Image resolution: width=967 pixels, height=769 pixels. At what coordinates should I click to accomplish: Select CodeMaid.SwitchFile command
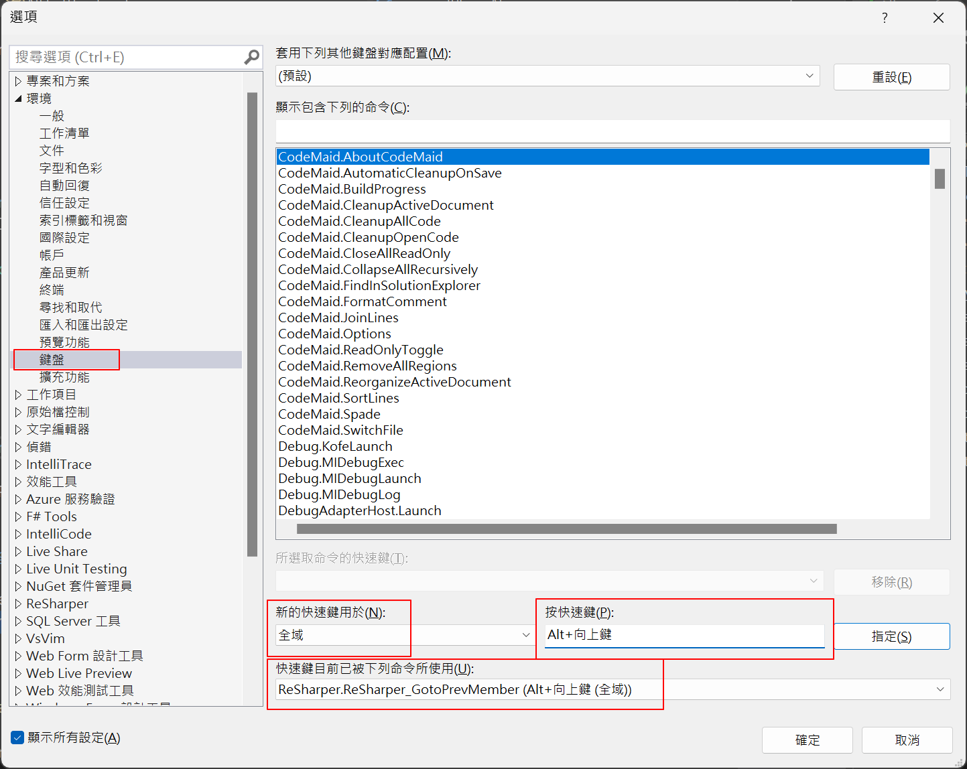pos(340,430)
